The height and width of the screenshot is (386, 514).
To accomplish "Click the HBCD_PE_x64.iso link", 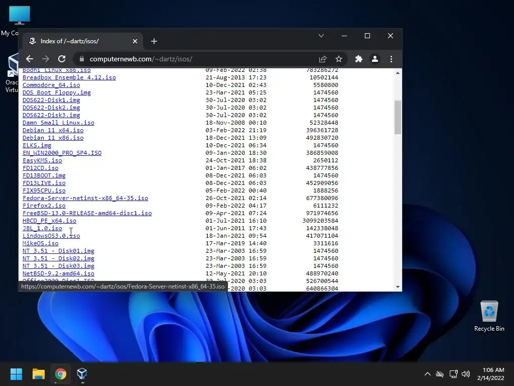I will click(x=50, y=221).
